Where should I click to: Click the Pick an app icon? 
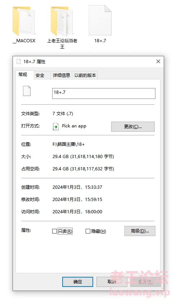click(x=56, y=127)
